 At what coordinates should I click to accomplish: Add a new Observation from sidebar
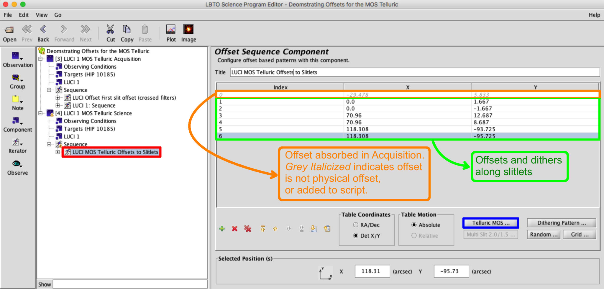[x=18, y=60]
